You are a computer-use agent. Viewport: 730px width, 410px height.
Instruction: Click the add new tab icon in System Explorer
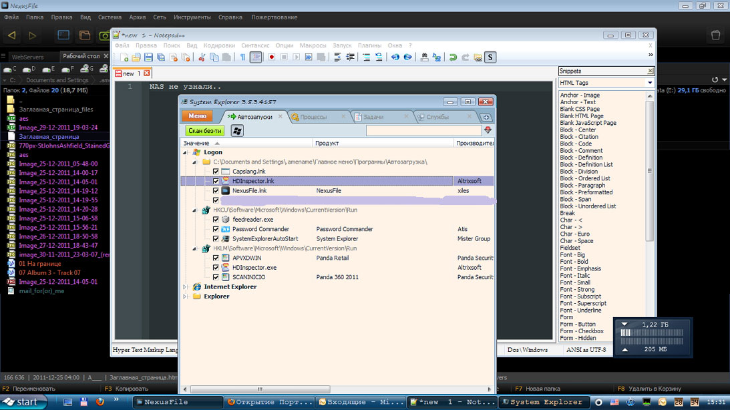click(x=486, y=117)
